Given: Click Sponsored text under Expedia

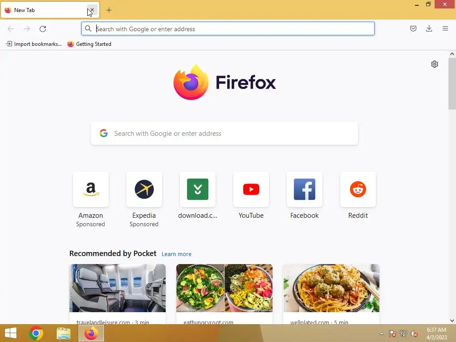Looking at the screenshot, I should pos(144,224).
